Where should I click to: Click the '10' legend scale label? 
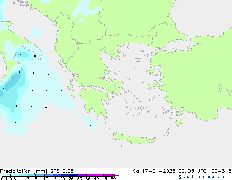pos(46,179)
